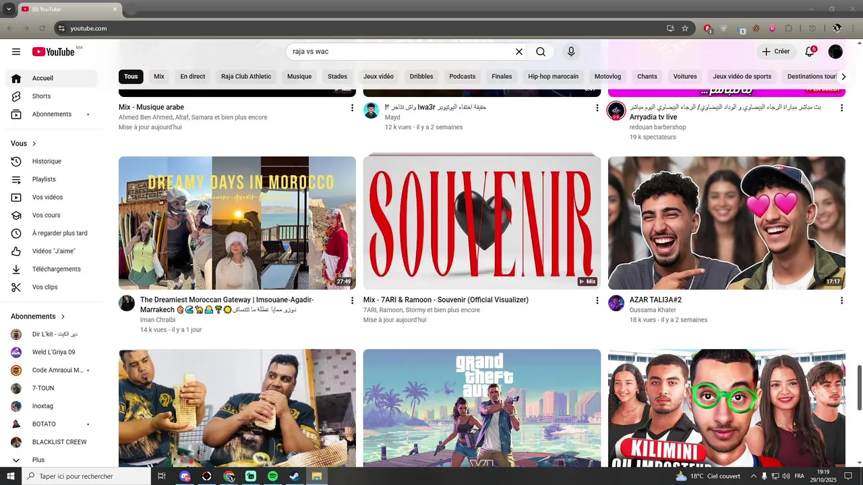The width and height of the screenshot is (863, 485).
Task: Select the Hip-hop marocain chip
Action: pos(554,77)
